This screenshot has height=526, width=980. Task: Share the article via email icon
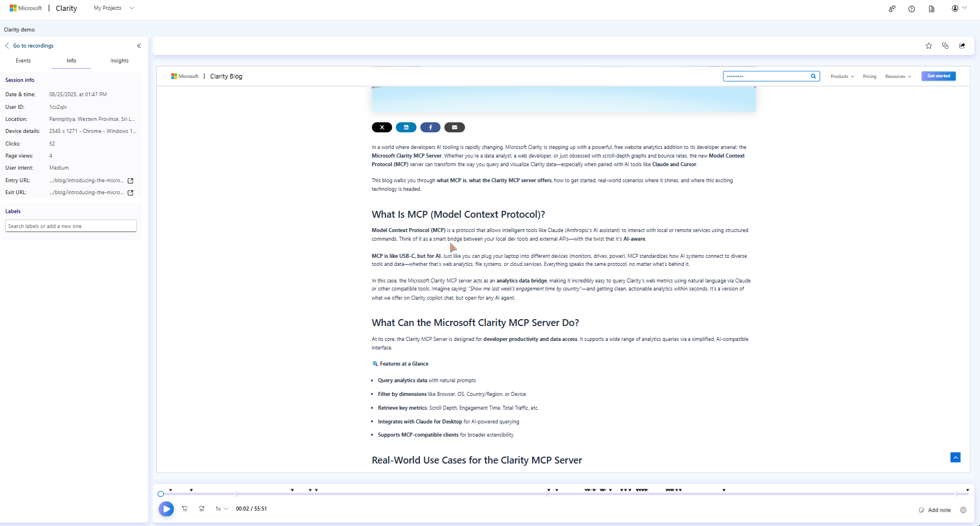click(454, 127)
